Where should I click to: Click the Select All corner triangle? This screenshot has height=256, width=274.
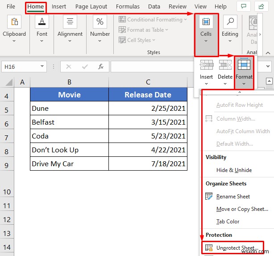[x=9, y=82]
